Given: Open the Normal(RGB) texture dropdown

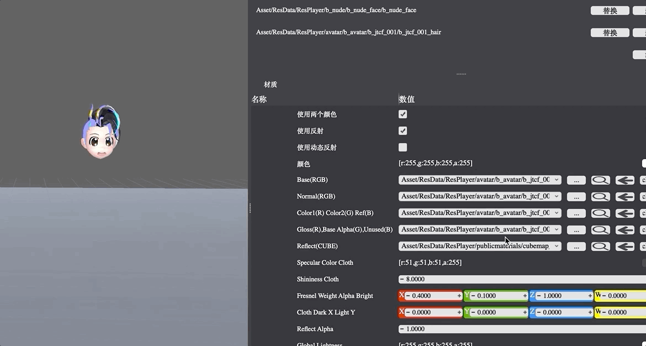Looking at the screenshot, I should pos(480,196).
